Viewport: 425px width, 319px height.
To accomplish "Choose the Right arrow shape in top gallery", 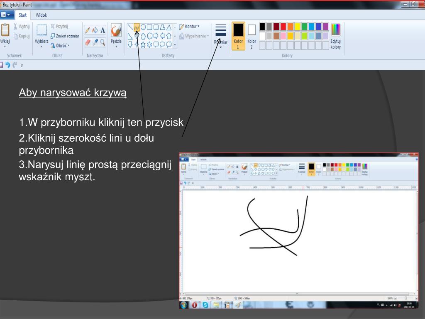I will pyautogui.click(x=156, y=36).
